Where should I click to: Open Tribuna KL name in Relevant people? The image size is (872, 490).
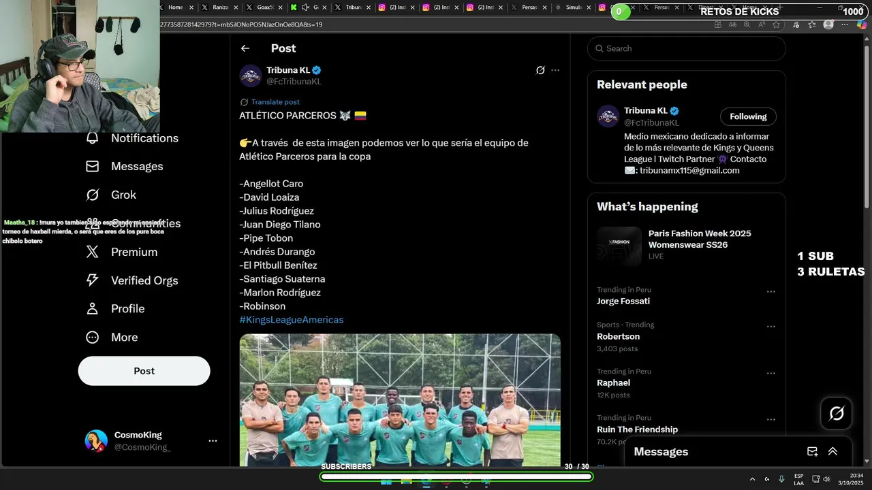[x=646, y=110]
